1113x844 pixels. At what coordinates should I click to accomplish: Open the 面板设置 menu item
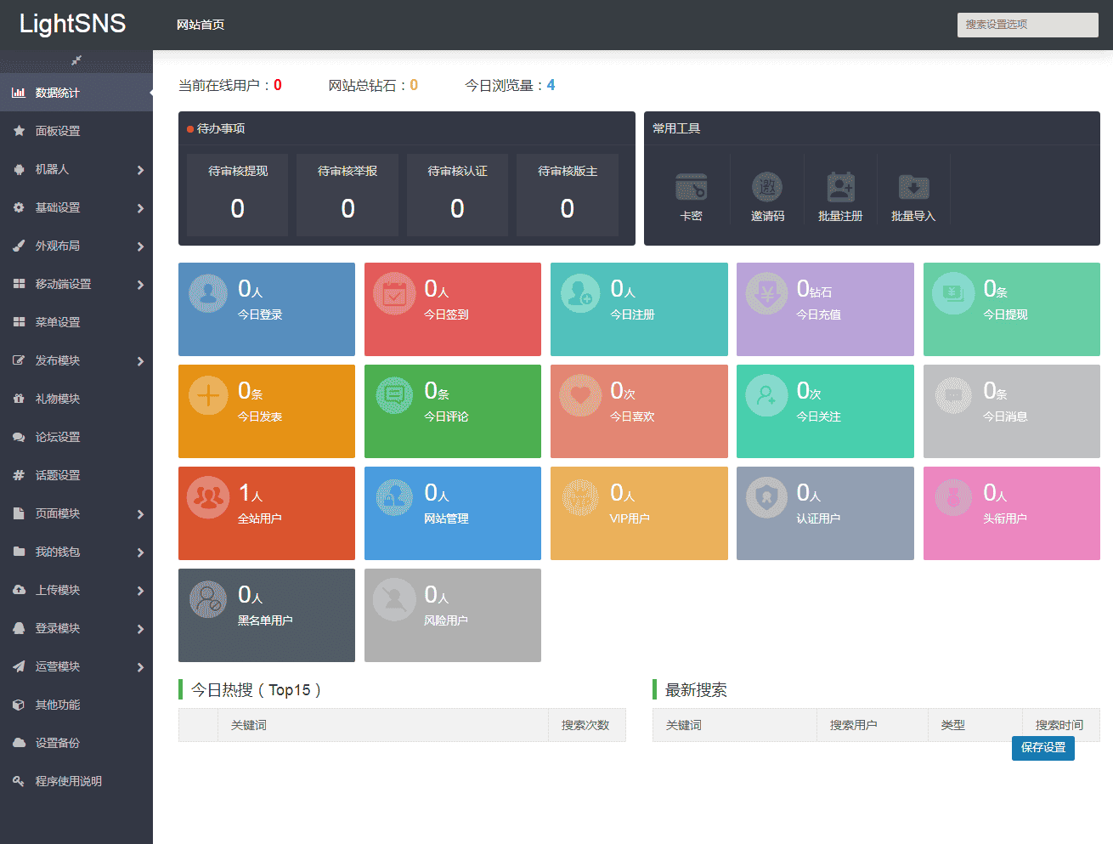click(x=76, y=131)
